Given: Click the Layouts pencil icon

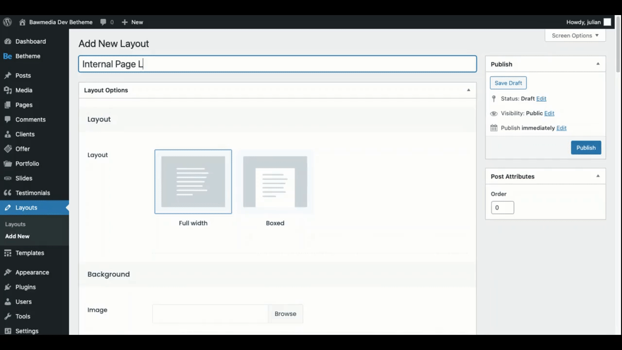Looking at the screenshot, I should click(x=7, y=208).
